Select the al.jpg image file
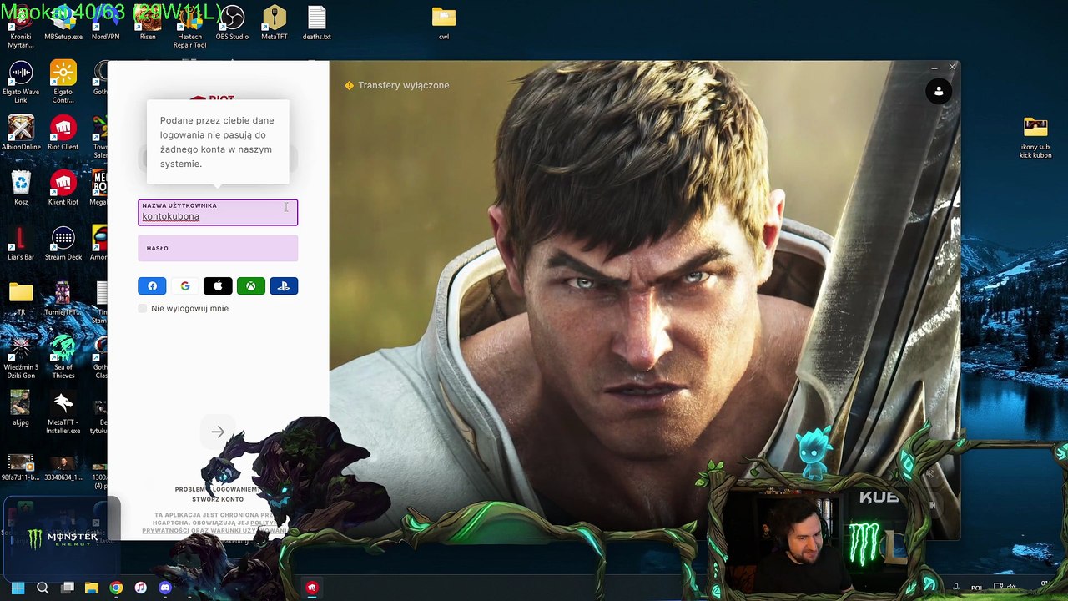Viewport: 1068px width, 601px height. [21, 408]
